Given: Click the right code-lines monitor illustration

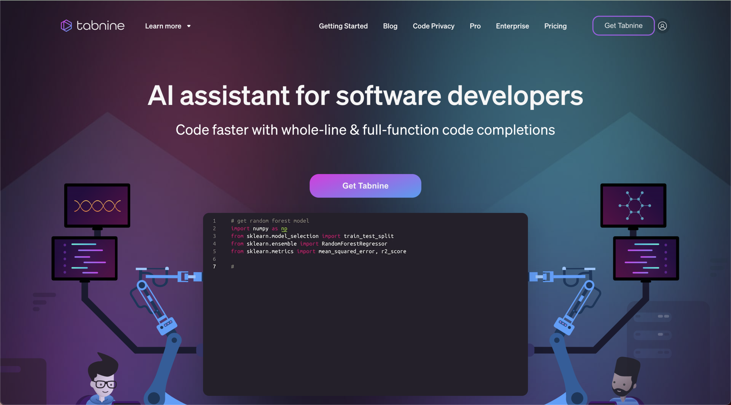Looking at the screenshot, I should tap(646, 258).
